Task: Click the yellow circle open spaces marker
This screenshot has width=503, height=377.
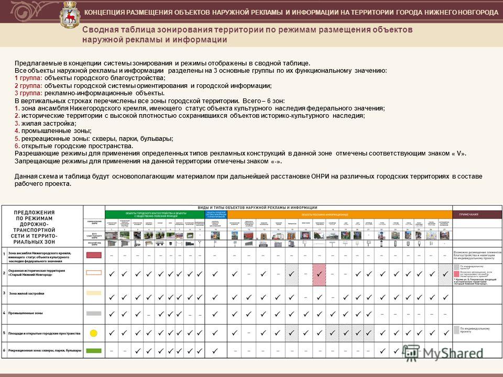Action: click(93, 333)
